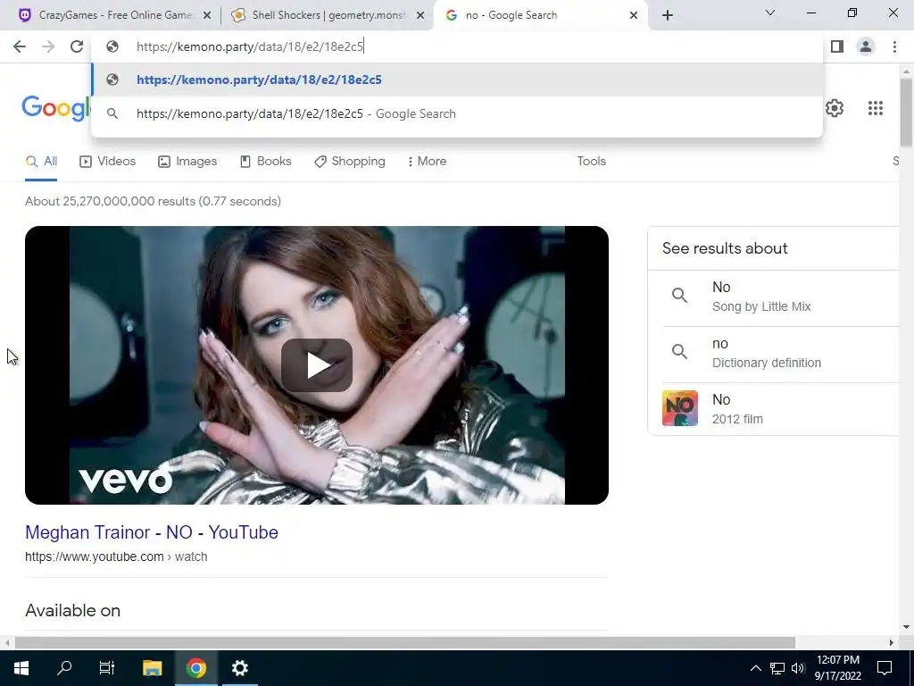Click the 'See results about' heading
The width and height of the screenshot is (914, 686).
[x=725, y=248]
